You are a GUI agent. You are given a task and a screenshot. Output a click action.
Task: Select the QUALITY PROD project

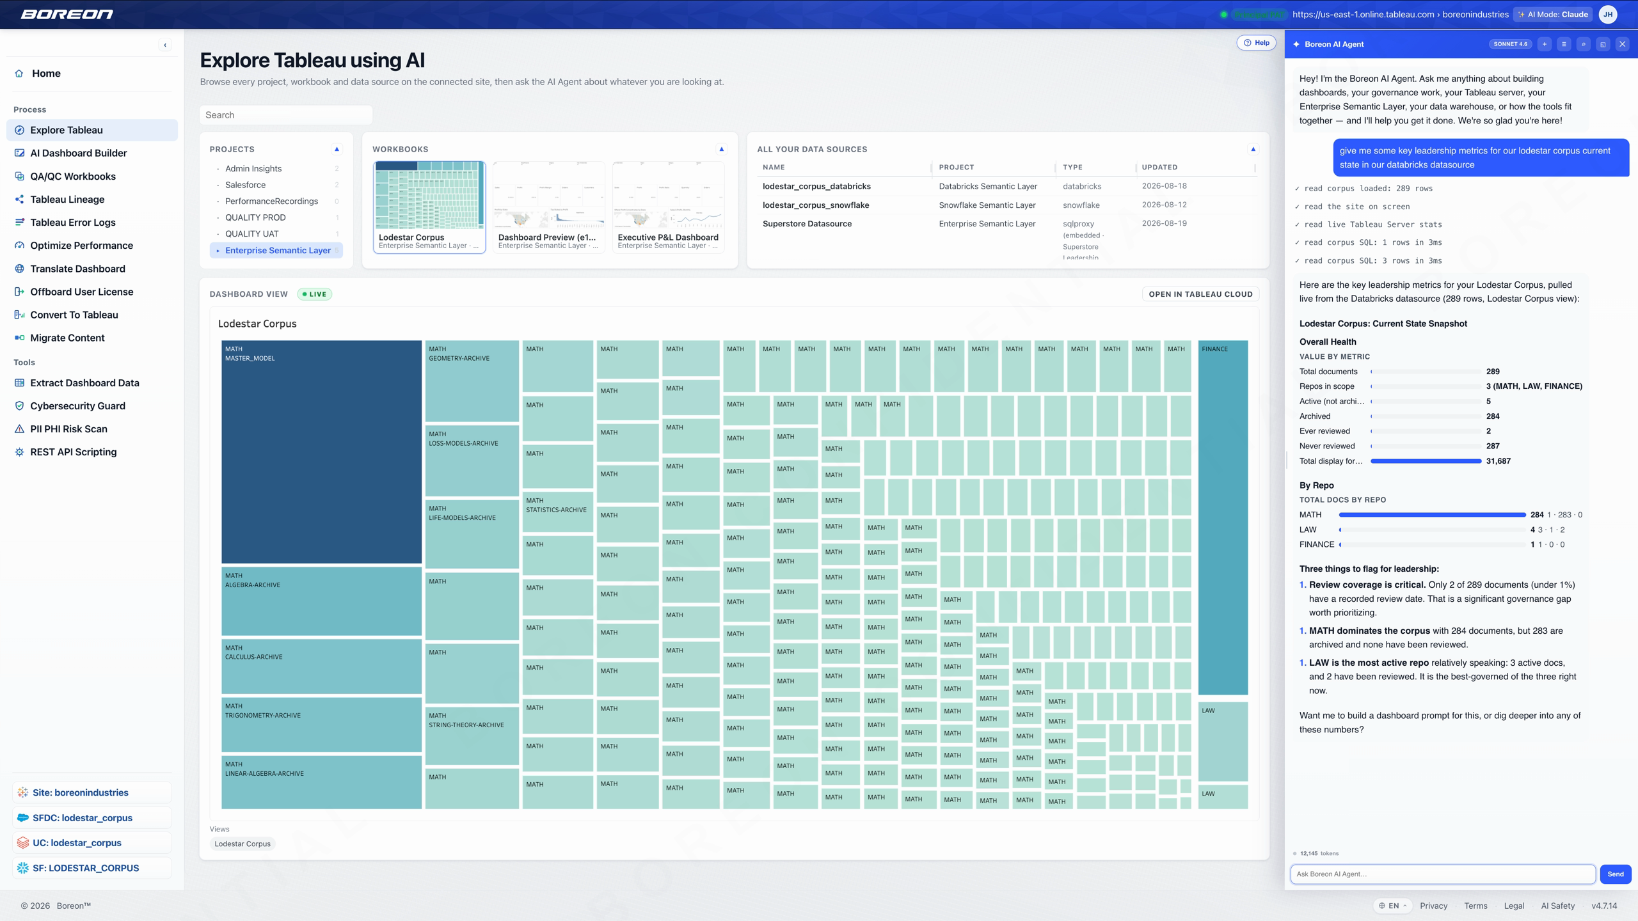276,217
